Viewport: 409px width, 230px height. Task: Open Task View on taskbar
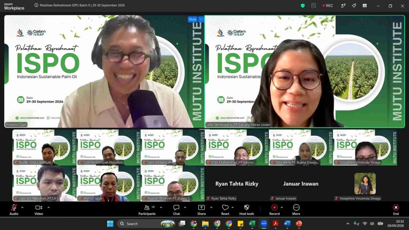click(x=182, y=224)
